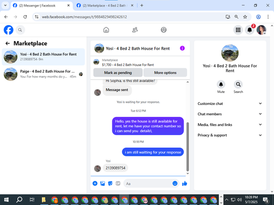Choose a GIF from the composer
This screenshot has width=274, height=205.
(x=118, y=183)
